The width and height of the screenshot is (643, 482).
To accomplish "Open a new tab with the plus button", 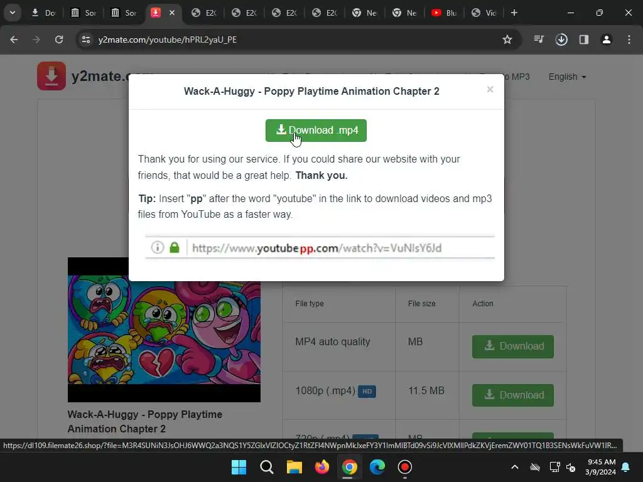I will tap(514, 13).
